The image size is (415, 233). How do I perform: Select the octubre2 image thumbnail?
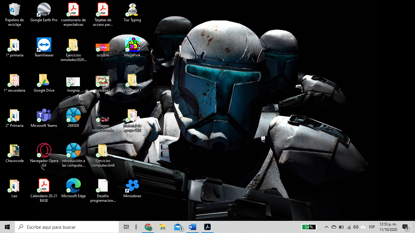tap(103, 81)
